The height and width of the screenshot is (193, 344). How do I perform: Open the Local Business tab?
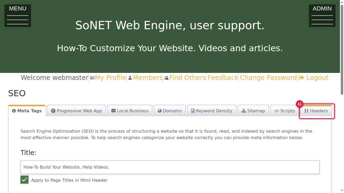point(130,110)
